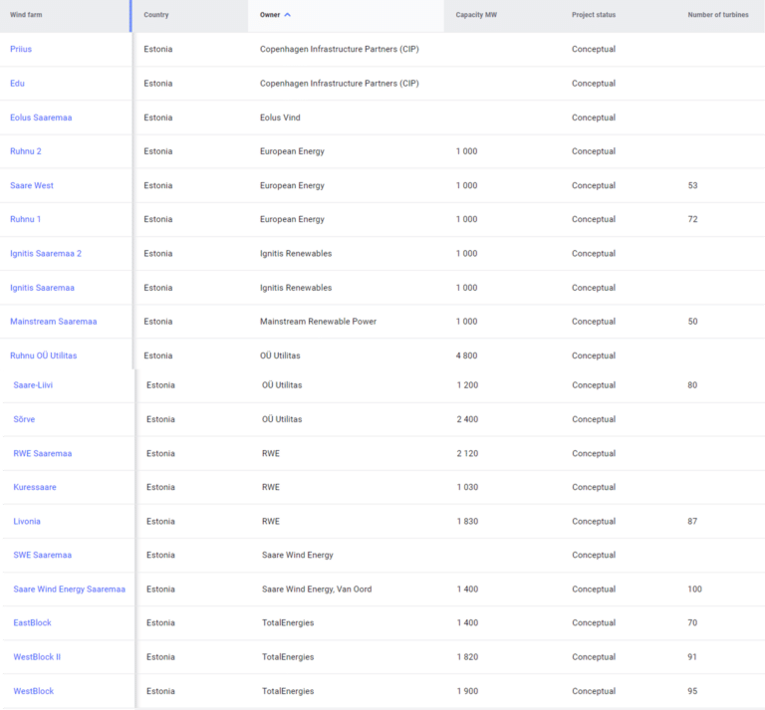The image size is (765, 710).
Task: Open the Mainstream Saaremaa link
Action: (x=53, y=322)
